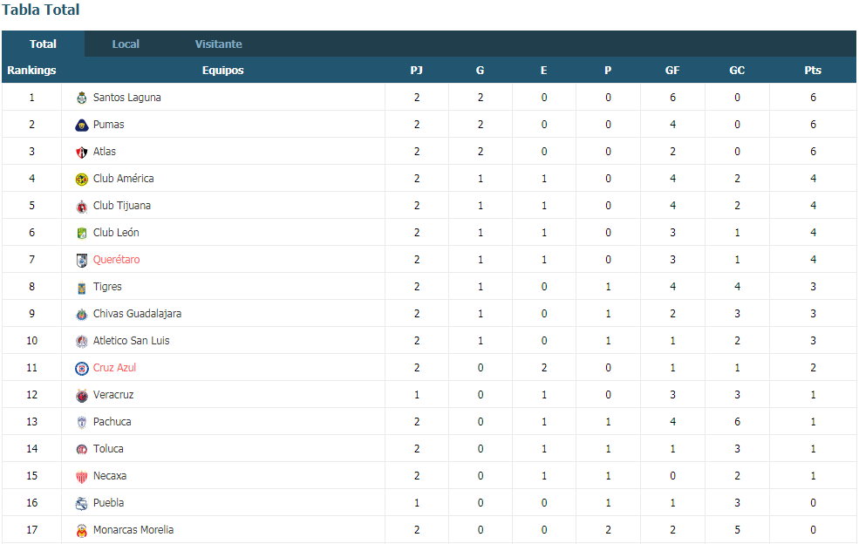The height and width of the screenshot is (544, 859).
Task: Switch to the Local tab
Action: [126, 44]
